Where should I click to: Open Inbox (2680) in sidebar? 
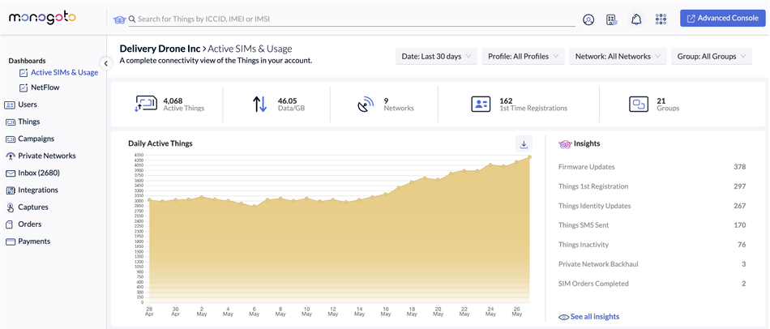click(39, 173)
